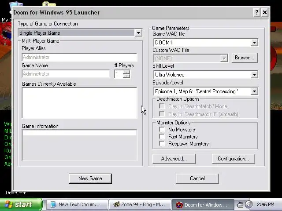The height and width of the screenshot is (211, 282).
Task: Click the # Players stepper down arrow
Action: [x=126, y=76]
